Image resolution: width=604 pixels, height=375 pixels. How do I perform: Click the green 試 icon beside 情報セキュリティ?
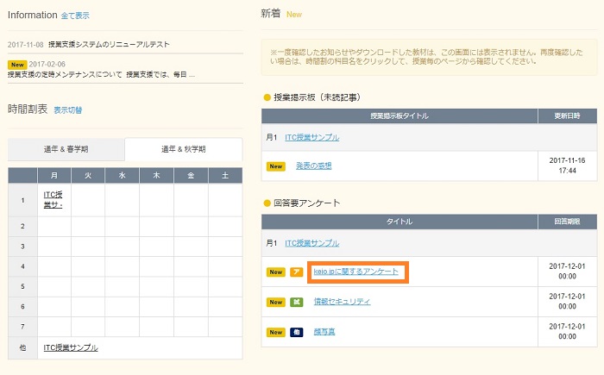pyautogui.click(x=296, y=302)
